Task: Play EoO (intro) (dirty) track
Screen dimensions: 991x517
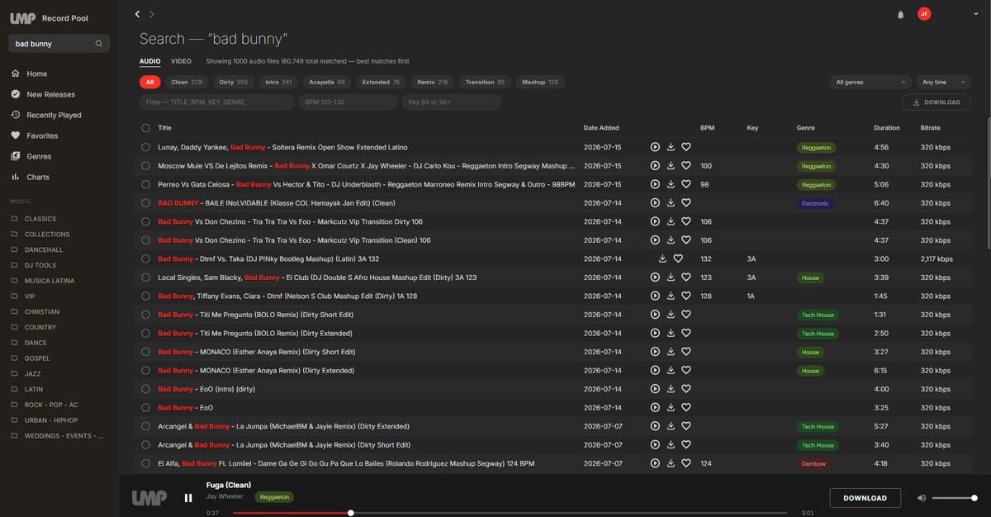Action: [x=655, y=389]
